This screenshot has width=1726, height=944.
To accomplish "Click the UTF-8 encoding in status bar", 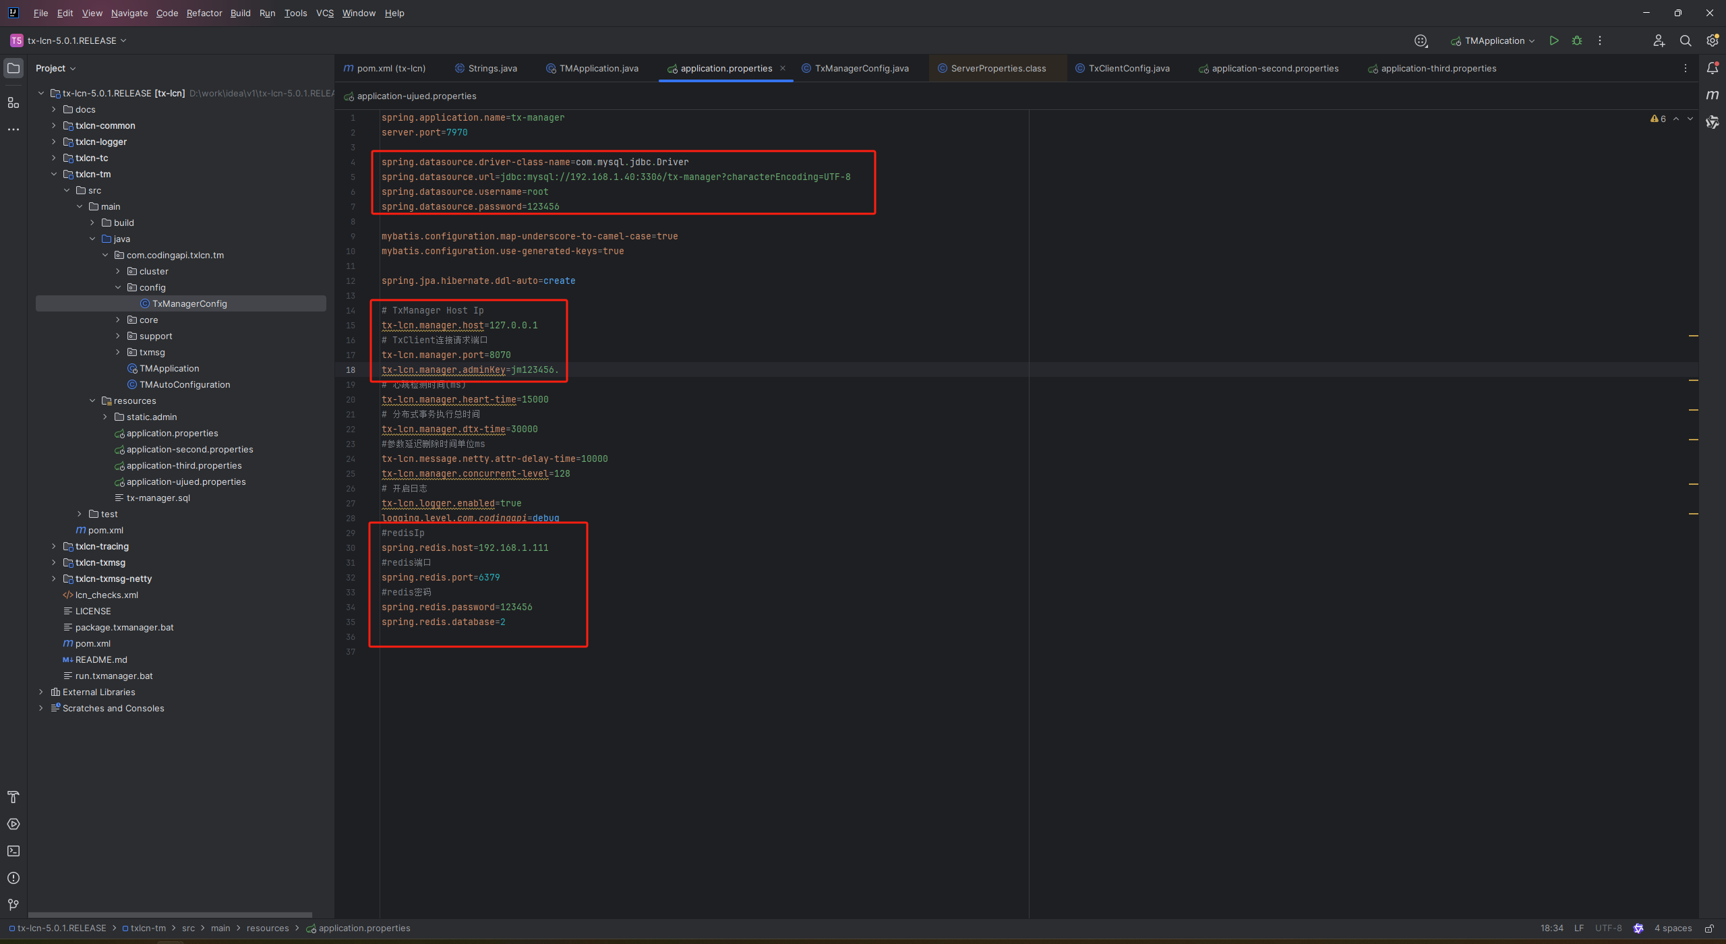I will click(x=1608, y=928).
